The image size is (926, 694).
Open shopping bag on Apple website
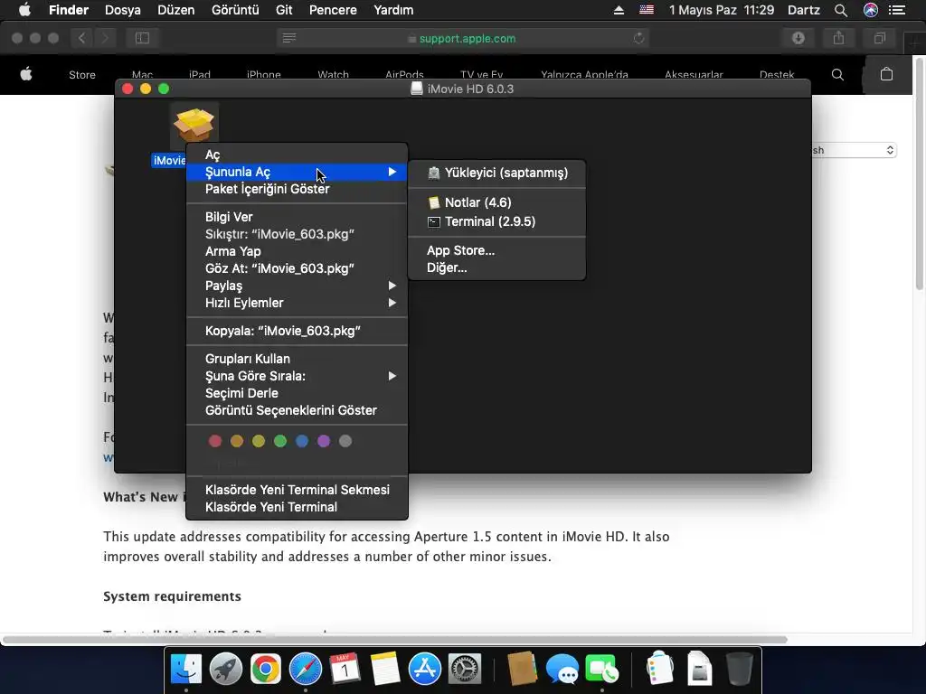886,74
